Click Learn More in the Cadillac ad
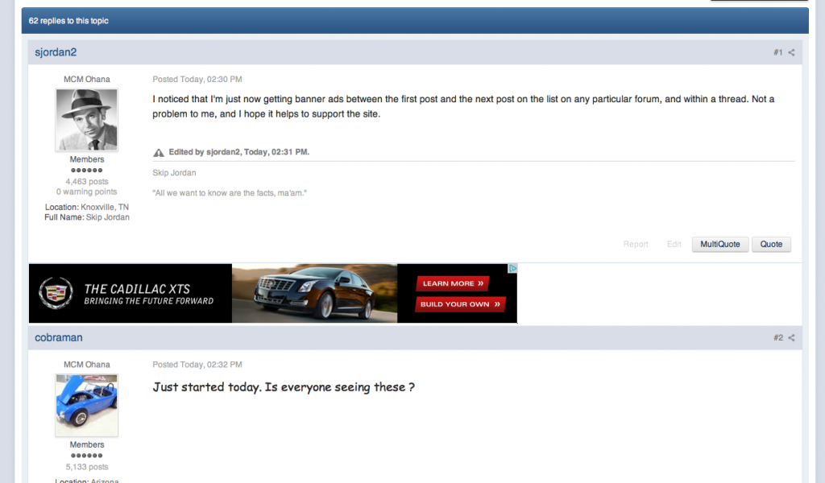This screenshot has width=825, height=483. coord(453,283)
